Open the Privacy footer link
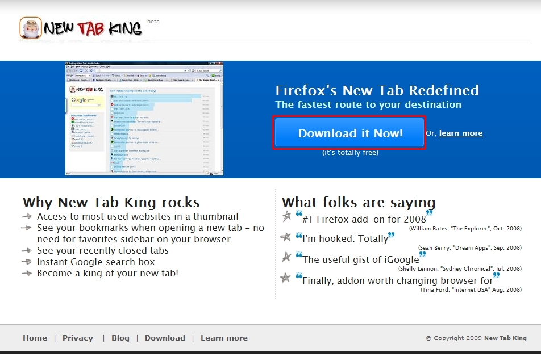The width and height of the screenshot is (541, 361). pos(78,338)
